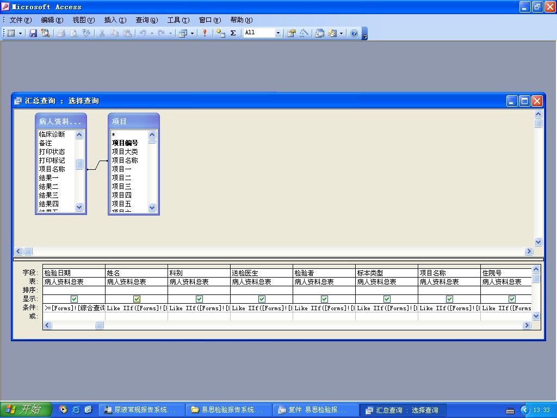This screenshot has width=557, height=418.
Task: Run the query with the exclamation icon
Action: tap(205, 33)
